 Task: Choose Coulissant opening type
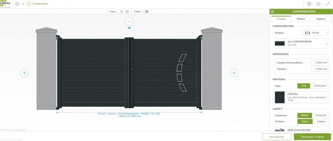point(321,115)
